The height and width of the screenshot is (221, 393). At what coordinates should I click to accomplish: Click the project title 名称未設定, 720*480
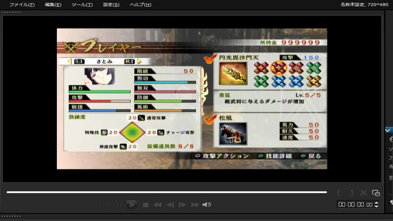pyautogui.click(x=364, y=5)
